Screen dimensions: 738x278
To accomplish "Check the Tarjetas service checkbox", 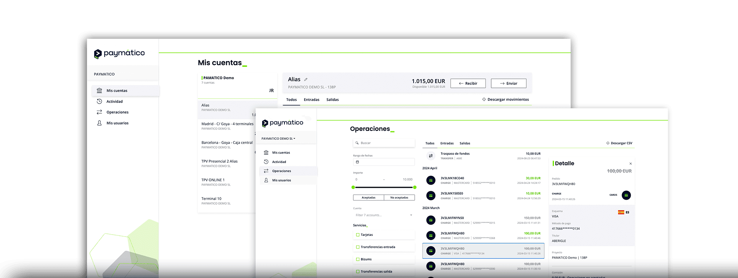I will pos(358,235).
